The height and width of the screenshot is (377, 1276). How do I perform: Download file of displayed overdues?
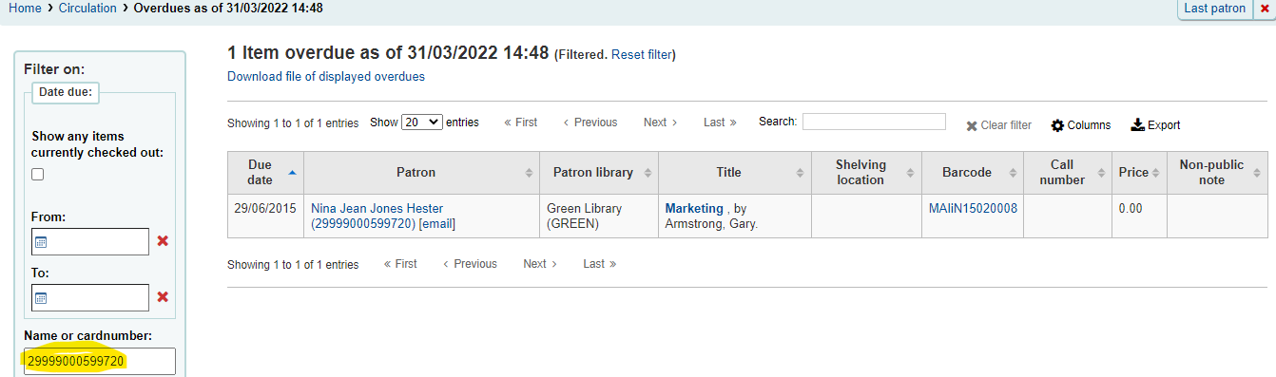pos(326,77)
